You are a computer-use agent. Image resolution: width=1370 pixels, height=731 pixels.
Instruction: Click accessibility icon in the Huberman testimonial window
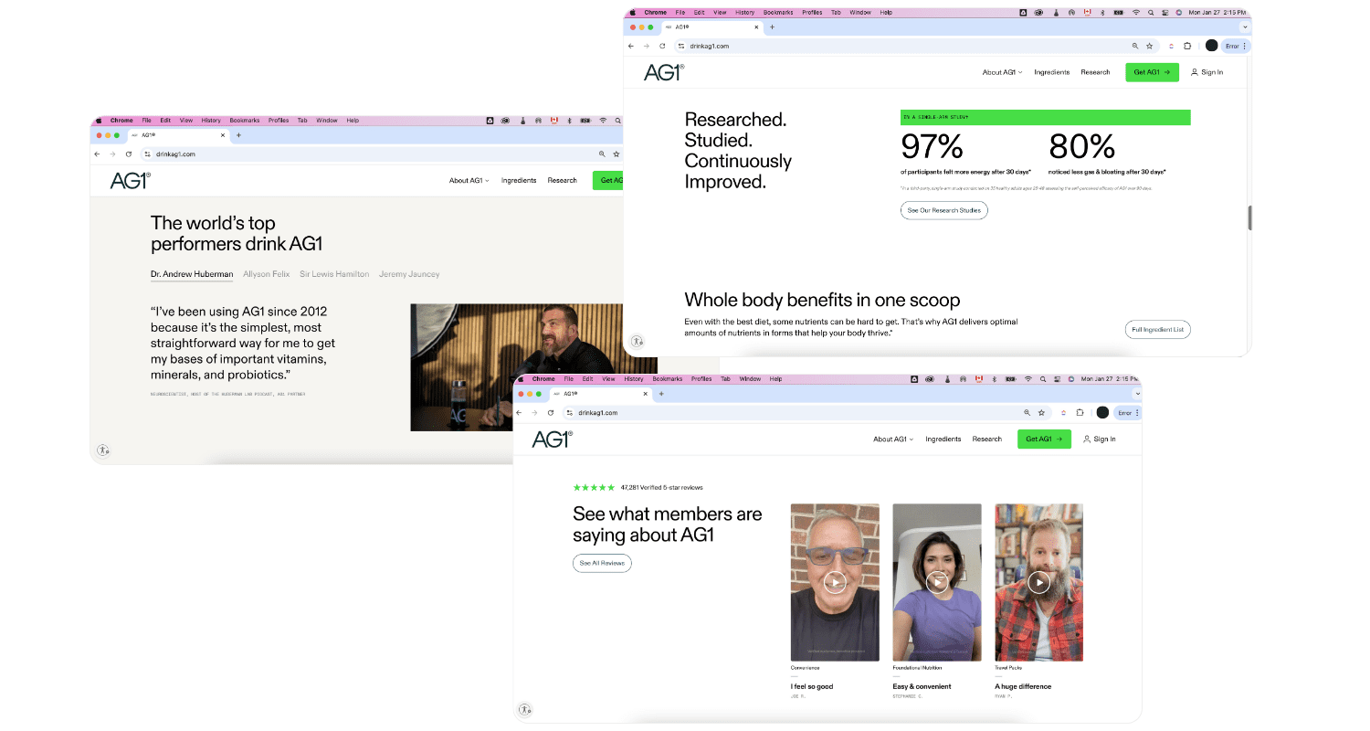102,450
